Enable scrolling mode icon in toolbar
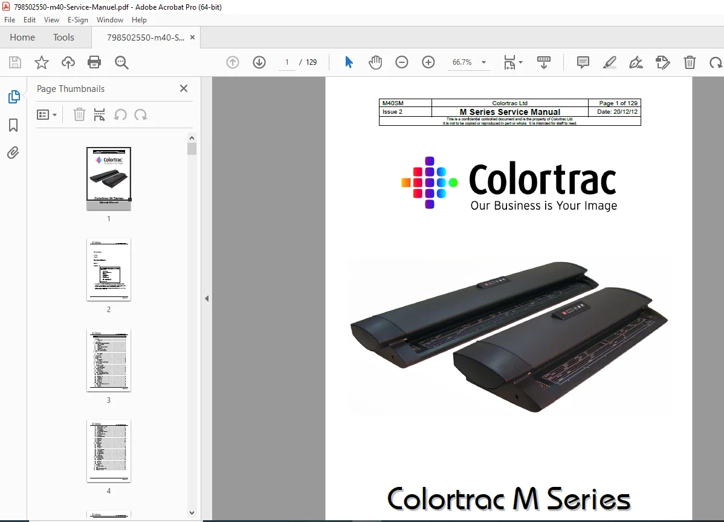The image size is (724, 522). [544, 62]
